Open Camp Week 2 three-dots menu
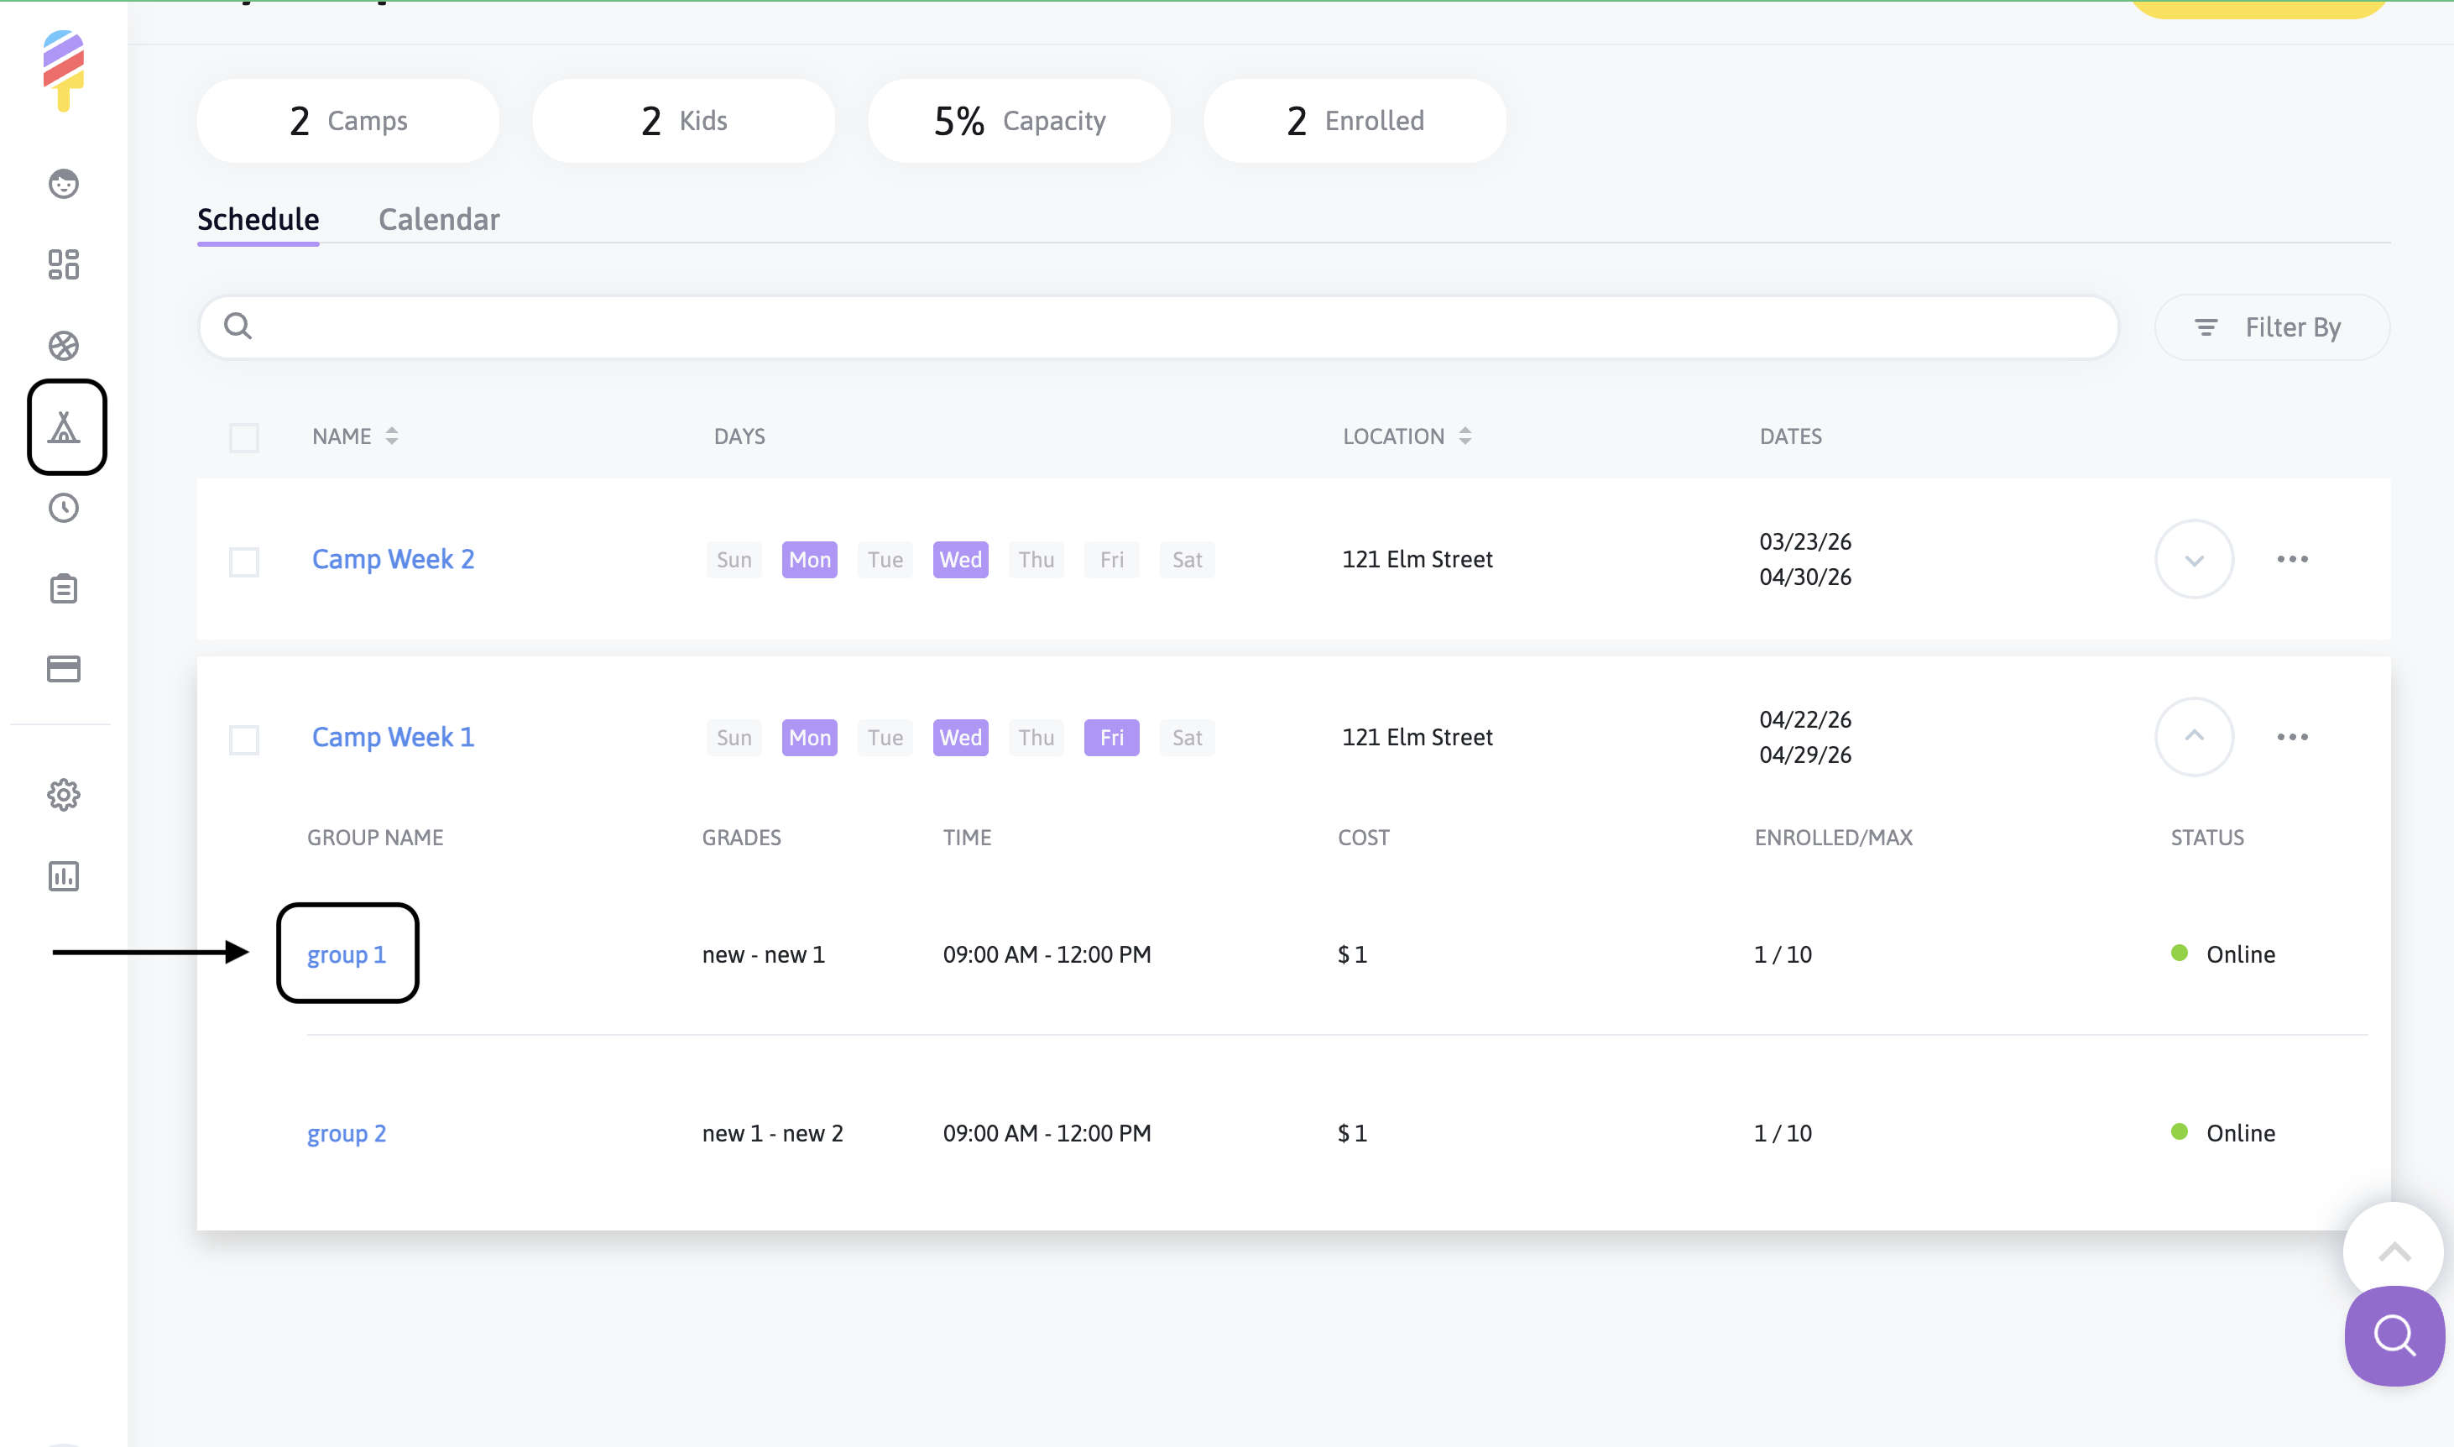Image resolution: width=2454 pixels, height=1447 pixels. coord(2292,560)
